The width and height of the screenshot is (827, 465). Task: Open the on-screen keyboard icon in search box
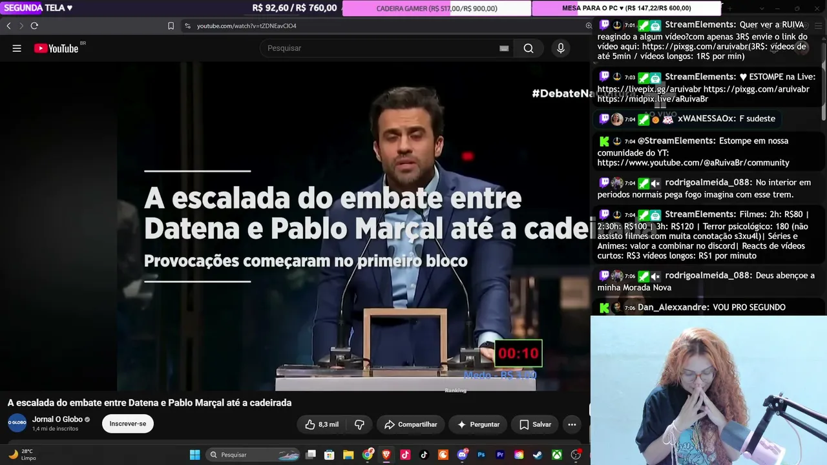[x=504, y=48]
